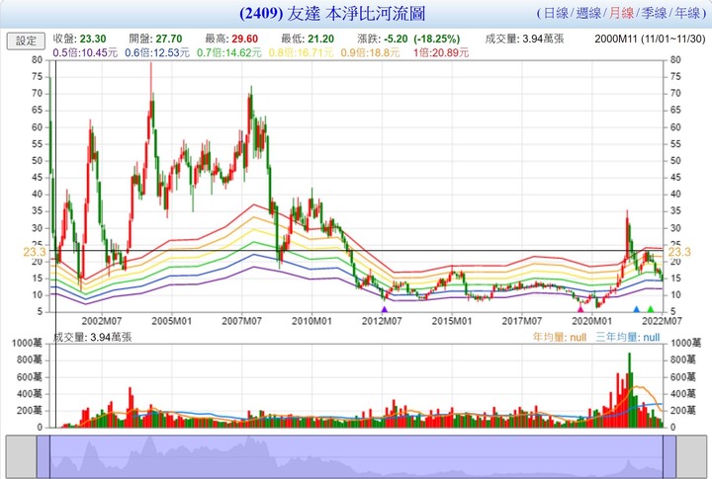
Task: Switch to 季線 quarterly chart
Action: [654, 13]
